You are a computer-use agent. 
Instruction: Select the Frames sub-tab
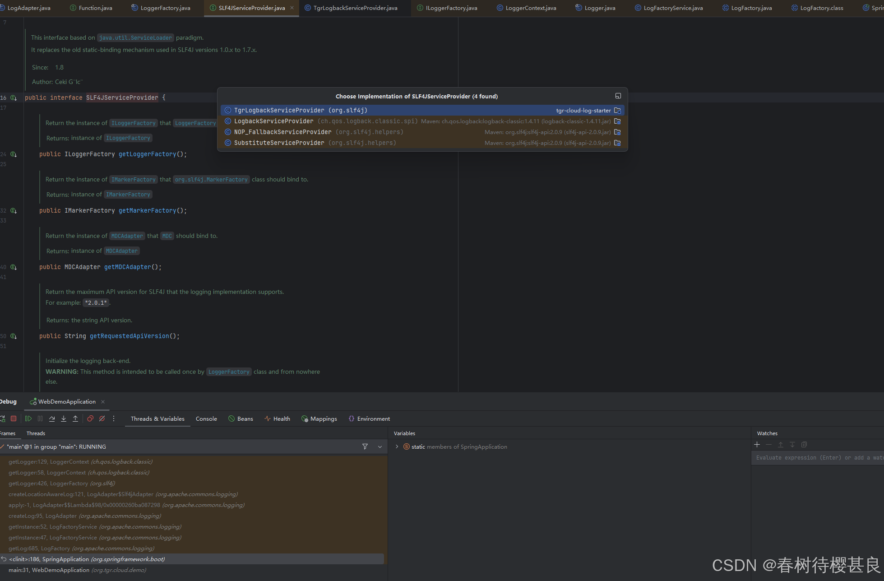[8, 433]
